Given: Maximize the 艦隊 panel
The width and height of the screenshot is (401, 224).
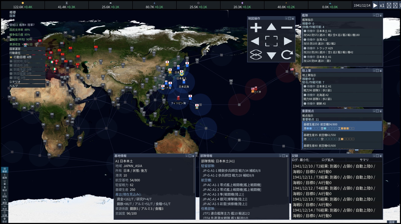Looking at the screenshot, I should tap(377, 16).
